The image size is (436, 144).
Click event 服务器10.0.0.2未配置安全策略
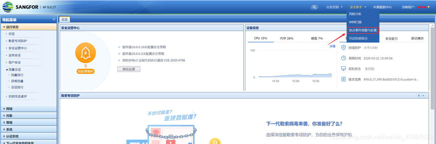(x=143, y=53)
